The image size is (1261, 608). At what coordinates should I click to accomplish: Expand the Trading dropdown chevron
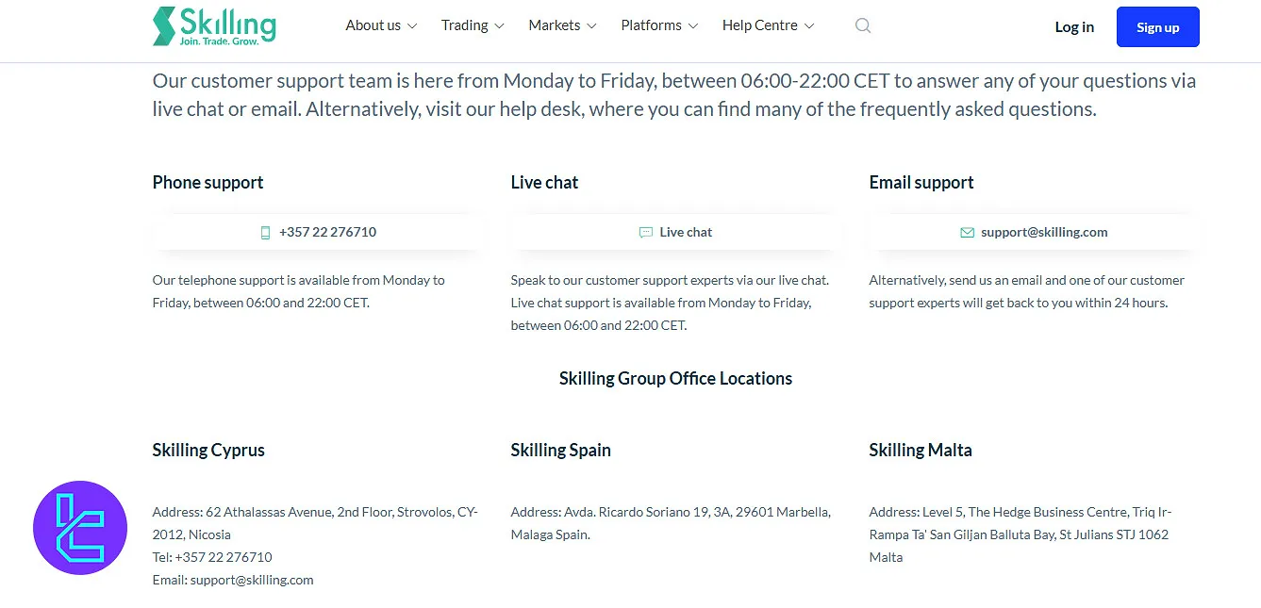coord(500,26)
